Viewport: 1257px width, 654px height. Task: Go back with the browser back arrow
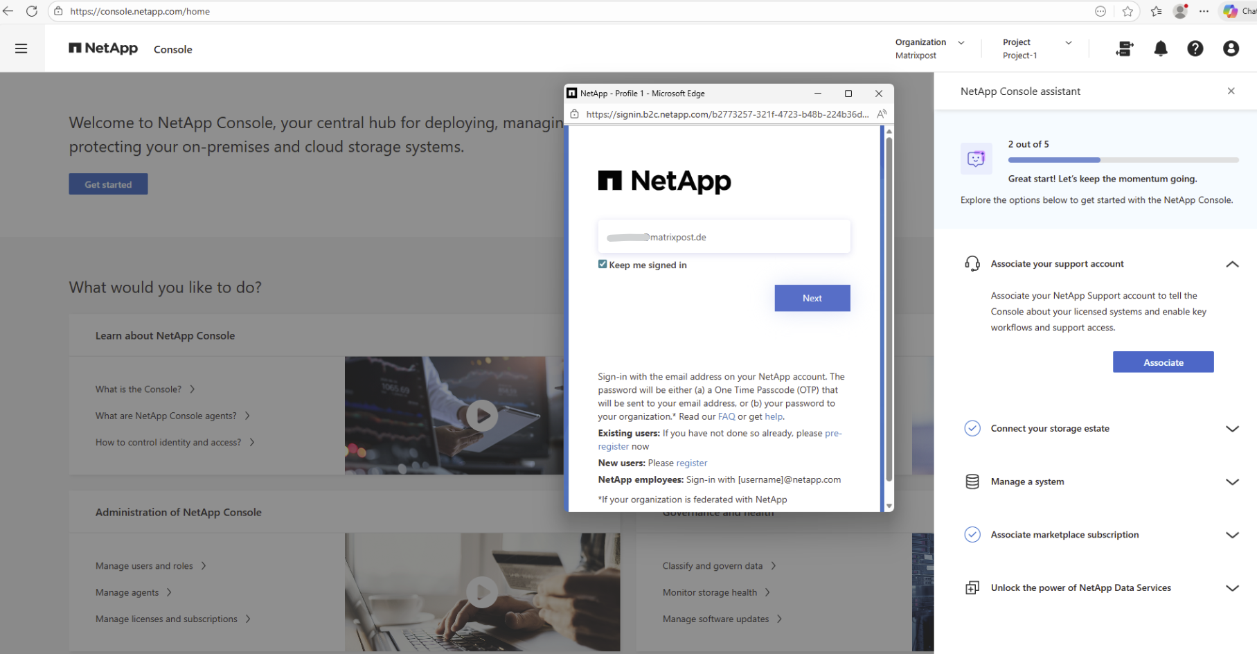point(8,11)
